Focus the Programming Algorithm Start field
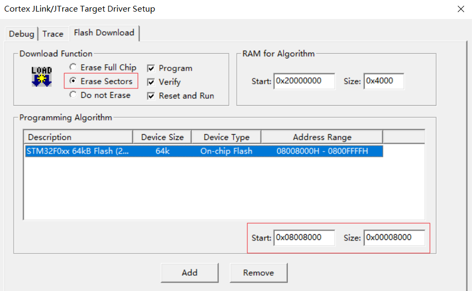Image resolution: width=472 pixels, height=291 pixels. (x=304, y=237)
